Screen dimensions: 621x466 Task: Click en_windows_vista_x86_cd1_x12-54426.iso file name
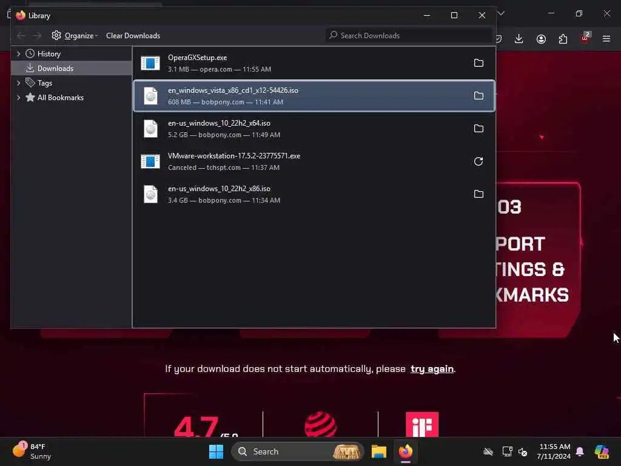(x=233, y=90)
